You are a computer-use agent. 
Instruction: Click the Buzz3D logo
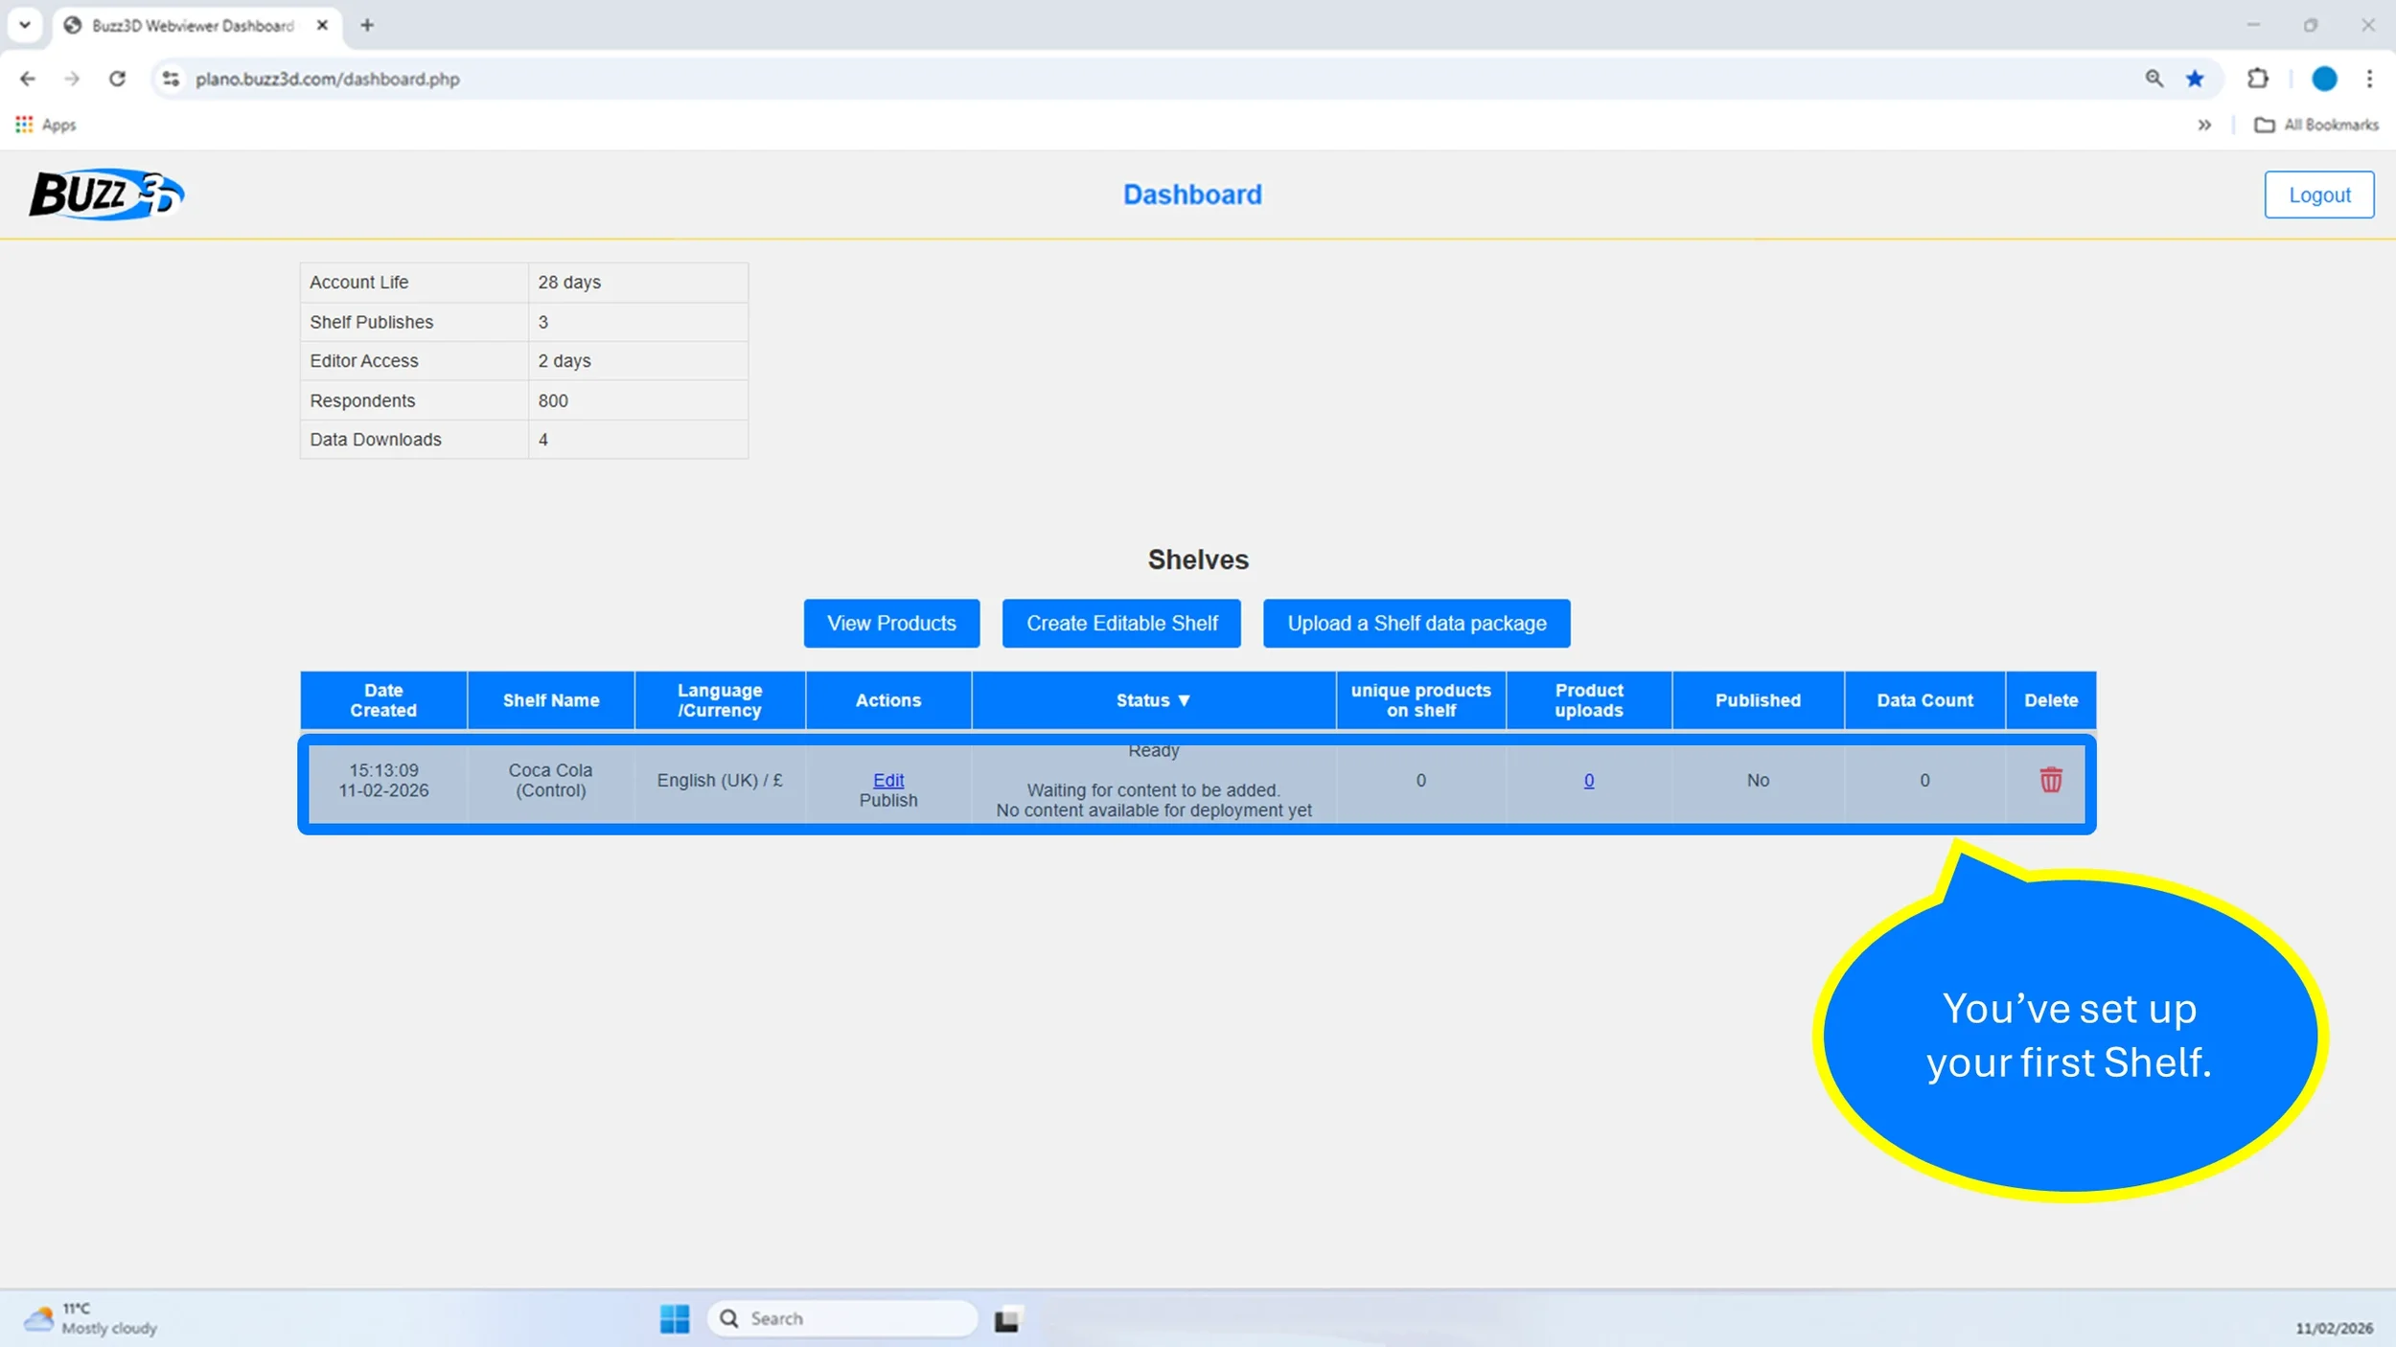point(105,194)
